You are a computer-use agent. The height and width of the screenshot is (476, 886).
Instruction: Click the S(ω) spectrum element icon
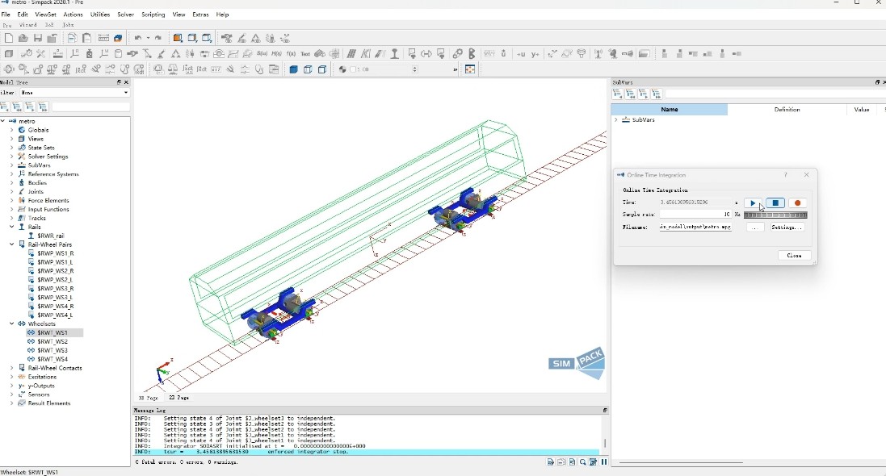262,53
